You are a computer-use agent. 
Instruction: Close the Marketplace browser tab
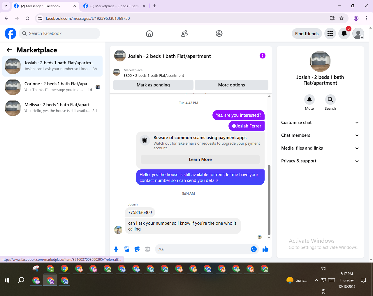(x=144, y=6)
